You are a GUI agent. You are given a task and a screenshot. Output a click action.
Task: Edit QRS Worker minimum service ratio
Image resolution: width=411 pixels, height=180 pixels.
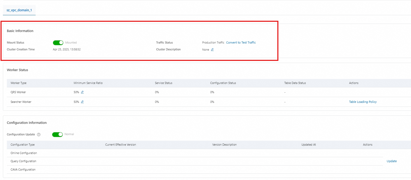coord(82,92)
